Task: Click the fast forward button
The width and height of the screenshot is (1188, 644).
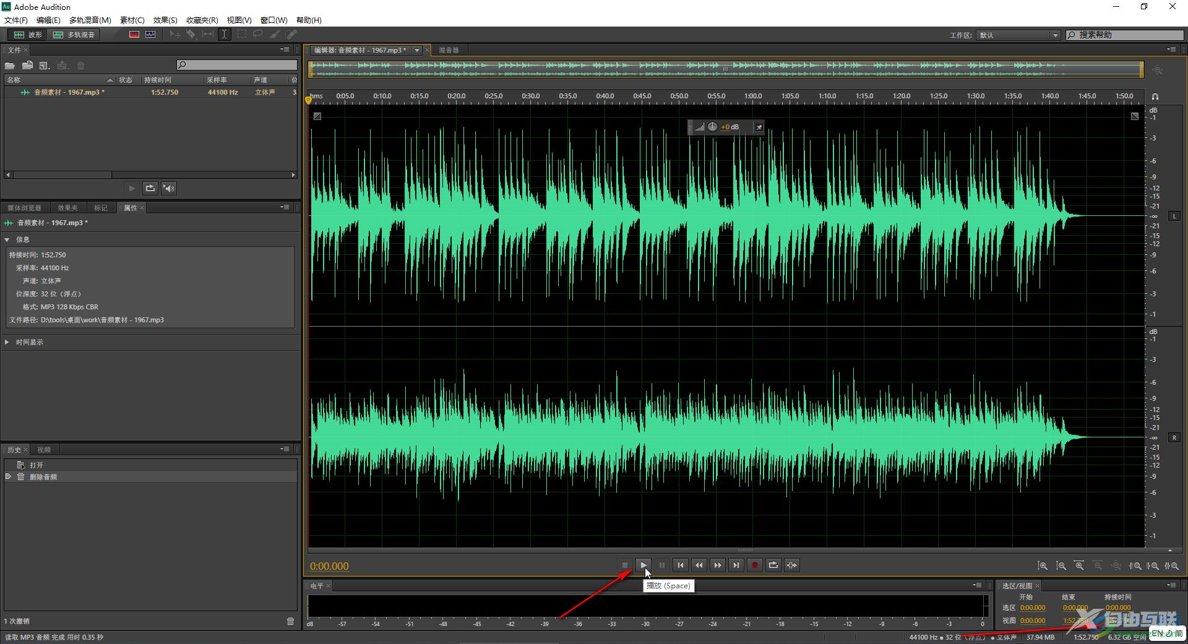Action: click(x=718, y=565)
